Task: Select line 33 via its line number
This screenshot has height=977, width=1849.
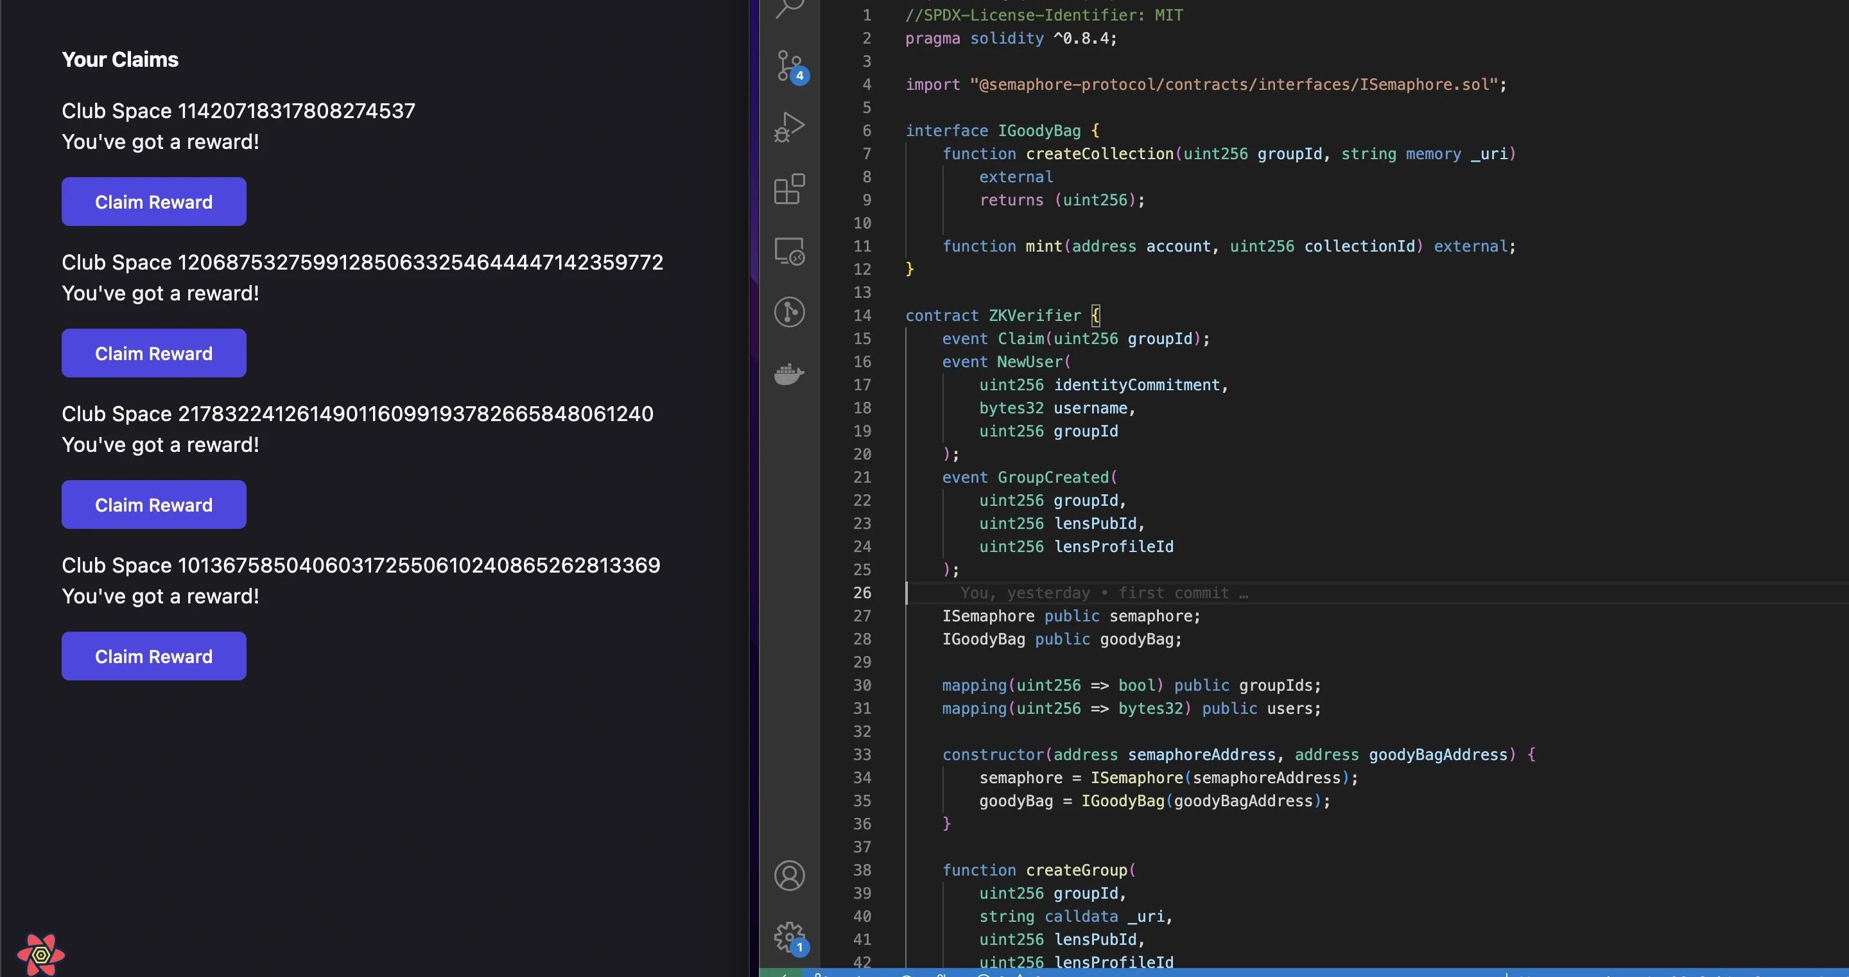Action: 862,754
